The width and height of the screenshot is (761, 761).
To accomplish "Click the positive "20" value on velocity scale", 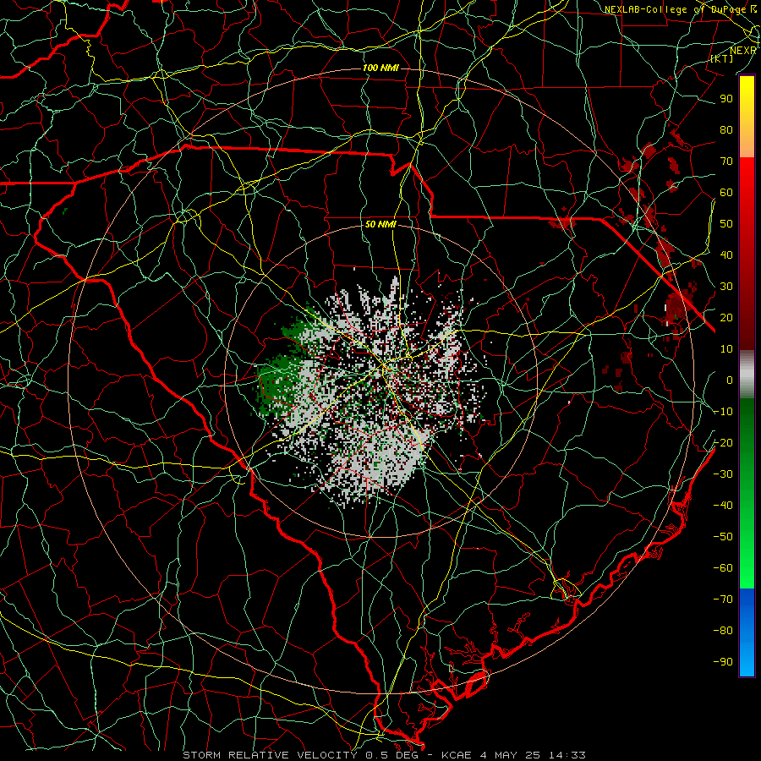I will (x=726, y=317).
